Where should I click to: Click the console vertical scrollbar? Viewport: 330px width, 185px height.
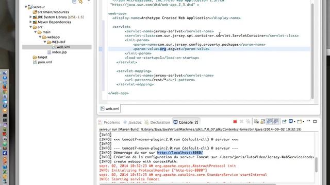pyautogui.click(x=316, y=165)
